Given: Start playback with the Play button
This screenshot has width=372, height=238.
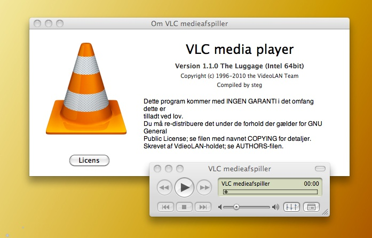Looking at the screenshot, I should click(184, 187).
